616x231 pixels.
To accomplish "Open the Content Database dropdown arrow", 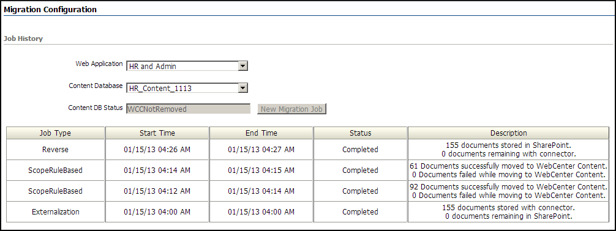I will click(243, 88).
